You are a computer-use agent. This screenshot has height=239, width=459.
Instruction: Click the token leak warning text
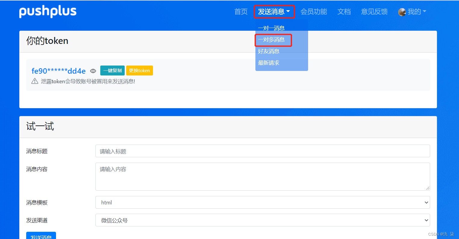[x=88, y=81]
